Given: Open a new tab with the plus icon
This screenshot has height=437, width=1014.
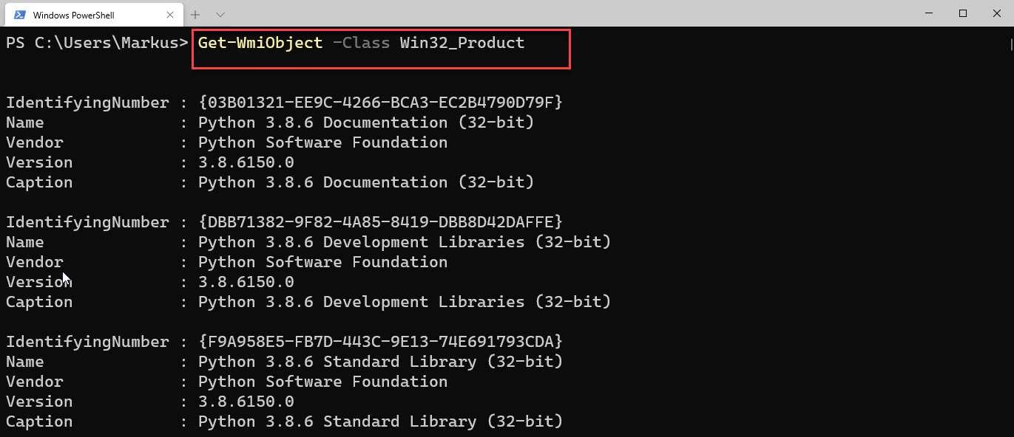Looking at the screenshot, I should tap(194, 14).
